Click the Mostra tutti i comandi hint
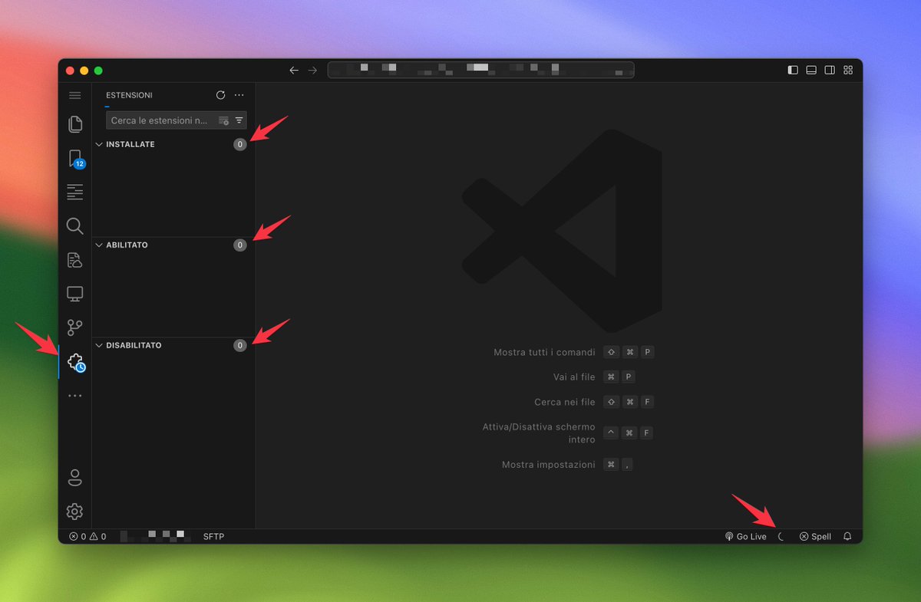This screenshot has width=921, height=602. click(x=545, y=352)
